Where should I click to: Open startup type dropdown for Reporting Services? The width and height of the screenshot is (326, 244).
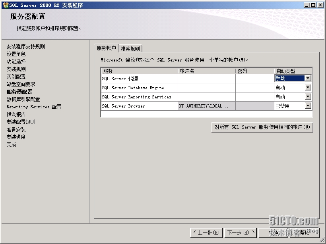pos(308,96)
